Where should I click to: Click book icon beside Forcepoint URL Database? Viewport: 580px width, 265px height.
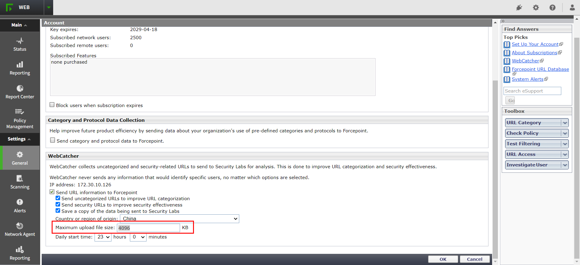(x=507, y=70)
